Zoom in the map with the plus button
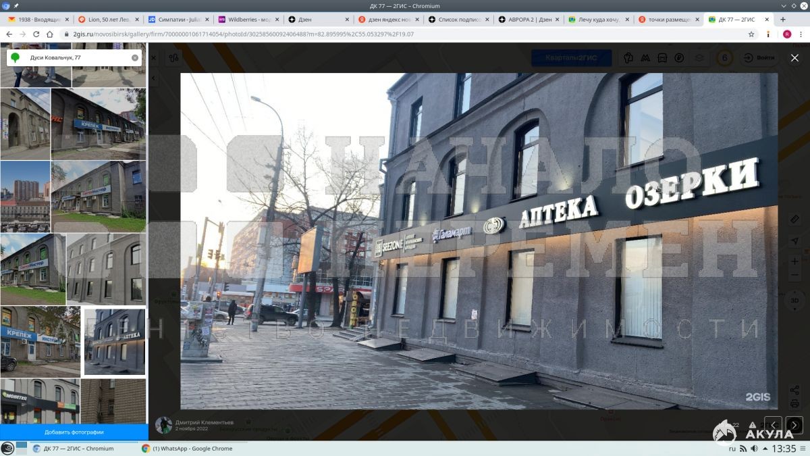This screenshot has width=810, height=456. [x=794, y=261]
